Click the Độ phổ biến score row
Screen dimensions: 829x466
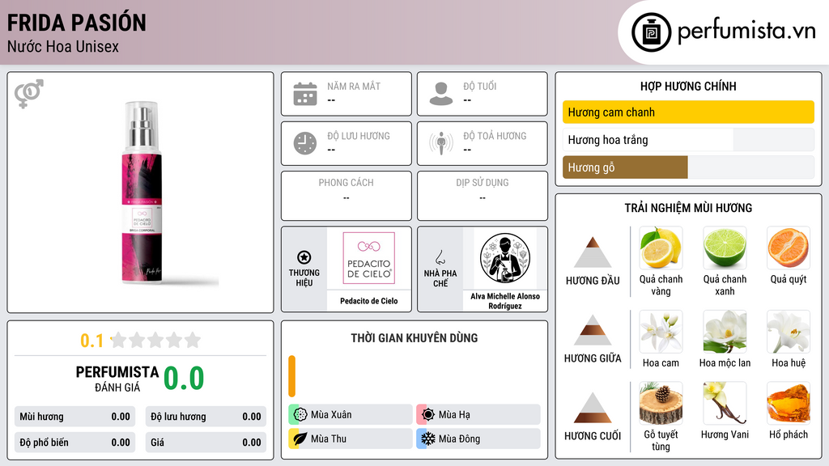point(75,443)
